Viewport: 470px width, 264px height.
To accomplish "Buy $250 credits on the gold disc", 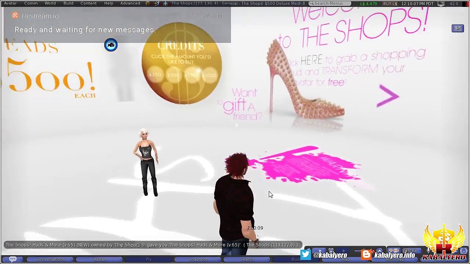I will [155, 75].
